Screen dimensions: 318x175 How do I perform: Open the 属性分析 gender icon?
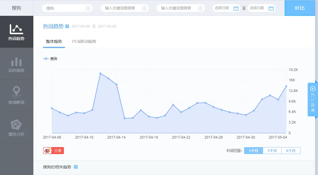(16, 124)
